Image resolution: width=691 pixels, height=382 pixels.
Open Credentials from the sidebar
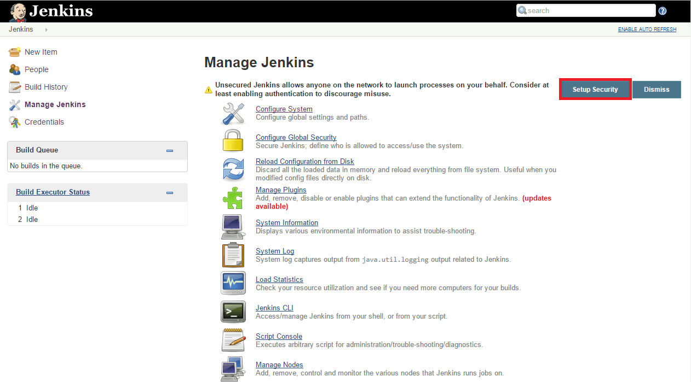click(x=44, y=122)
